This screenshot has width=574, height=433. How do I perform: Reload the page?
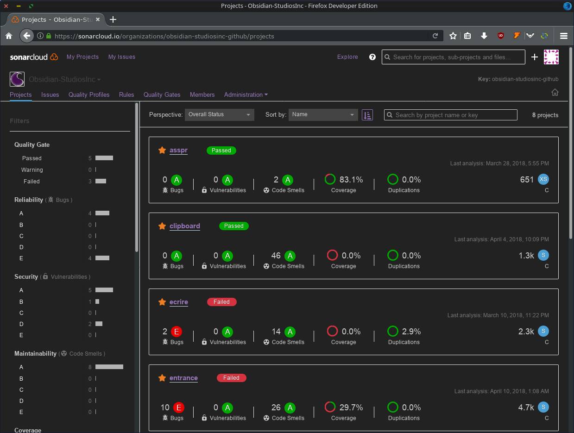(435, 36)
